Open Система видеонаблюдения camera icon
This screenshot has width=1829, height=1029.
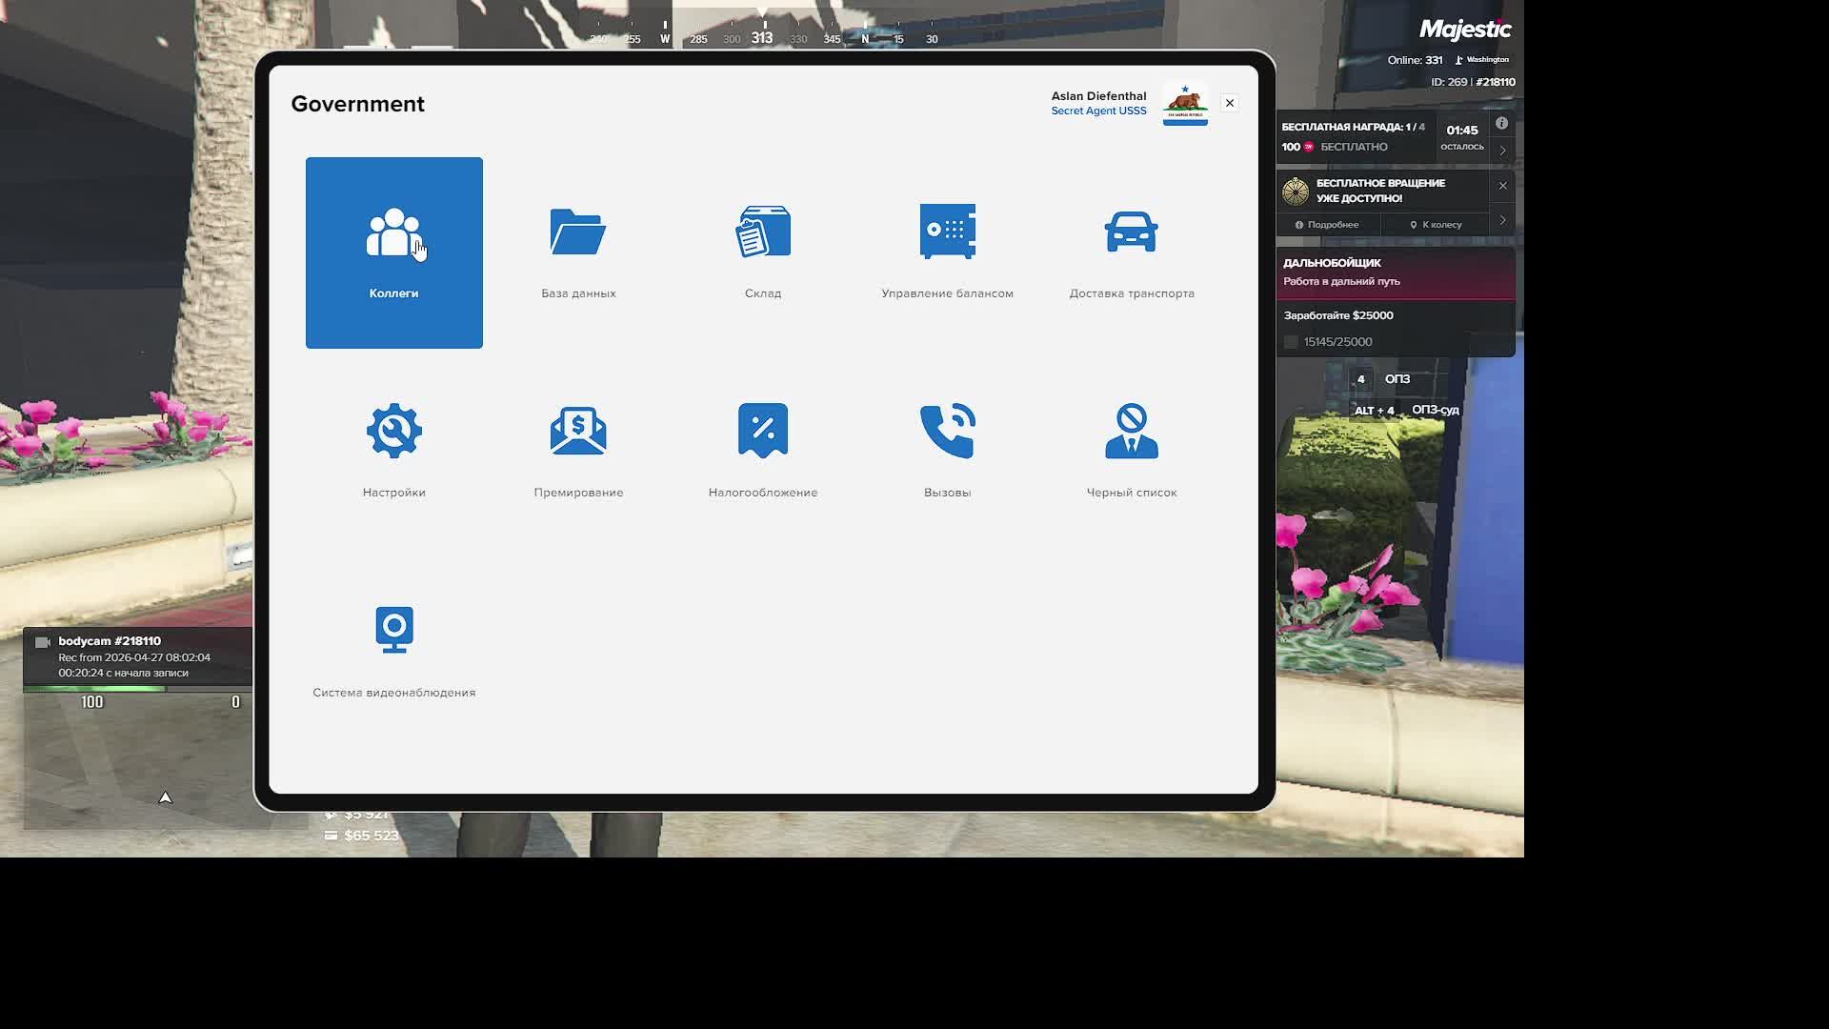393,630
